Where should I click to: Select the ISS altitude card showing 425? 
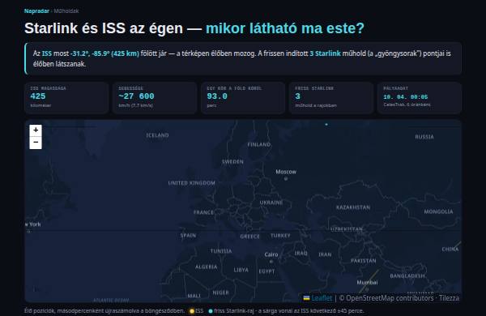[66, 98]
